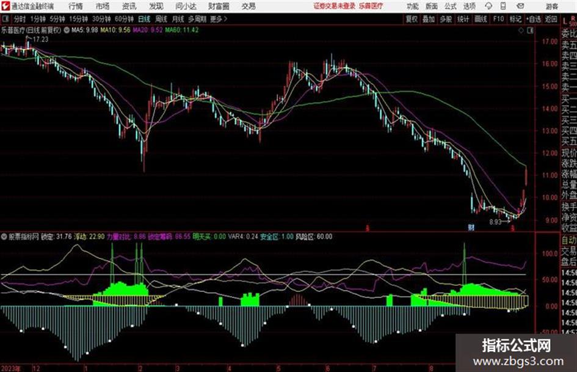This screenshot has height=372, width=577.
Task: Open the 选项 menu
Action: click(x=469, y=6)
